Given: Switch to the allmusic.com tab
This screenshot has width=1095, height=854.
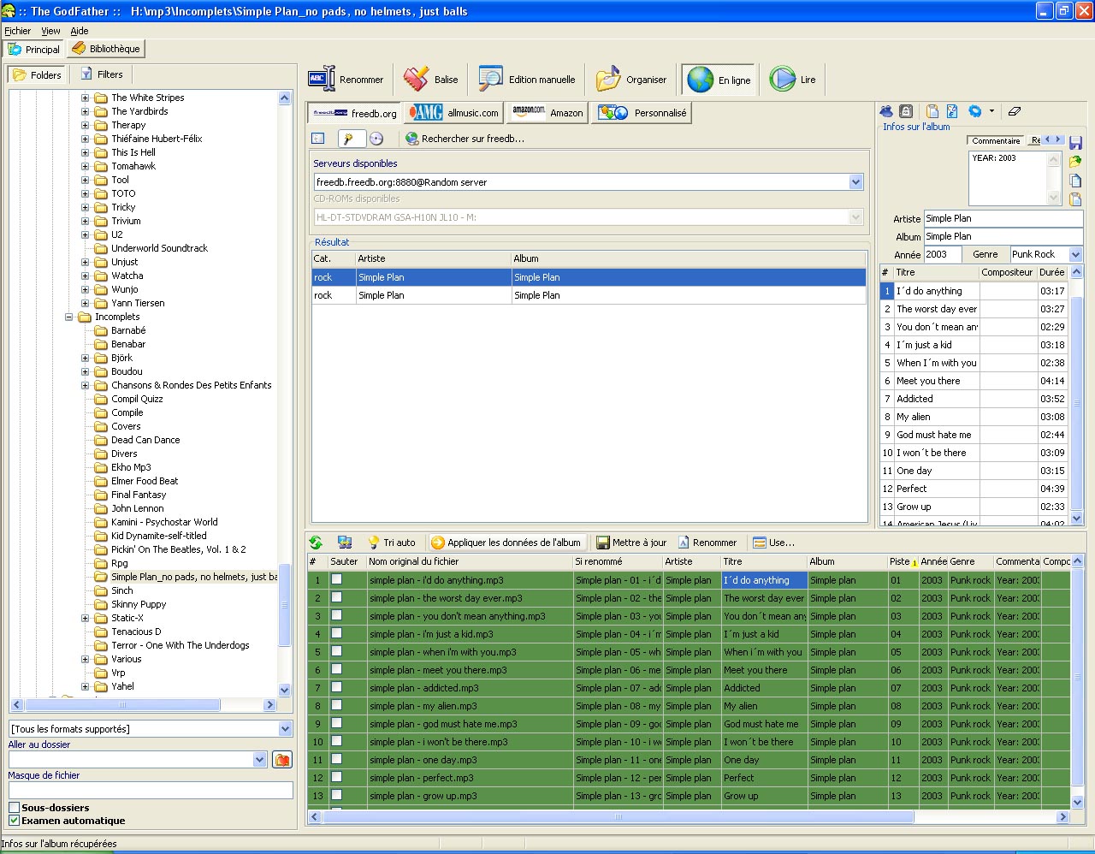Looking at the screenshot, I should [453, 113].
